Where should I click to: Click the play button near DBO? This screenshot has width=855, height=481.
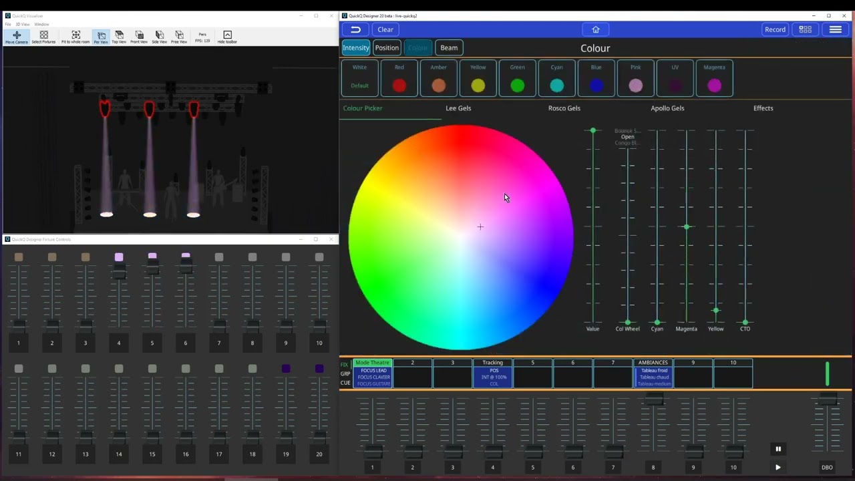pos(778,468)
